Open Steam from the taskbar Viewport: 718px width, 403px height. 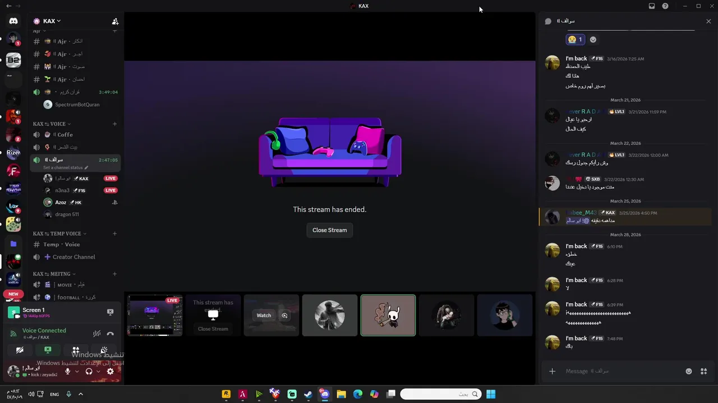[308, 394]
